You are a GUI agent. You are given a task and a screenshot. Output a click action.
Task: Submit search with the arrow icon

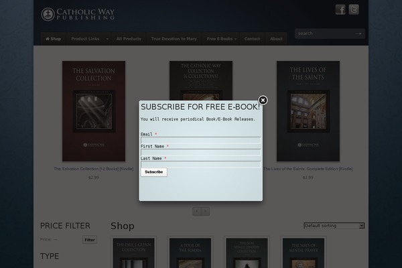click(358, 33)
